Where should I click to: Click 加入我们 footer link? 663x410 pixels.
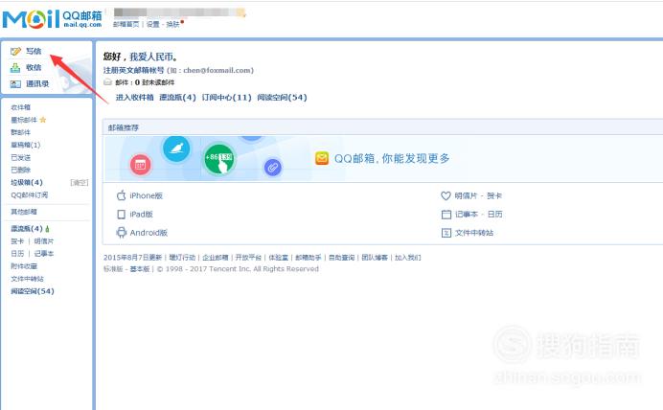point(407,258)
